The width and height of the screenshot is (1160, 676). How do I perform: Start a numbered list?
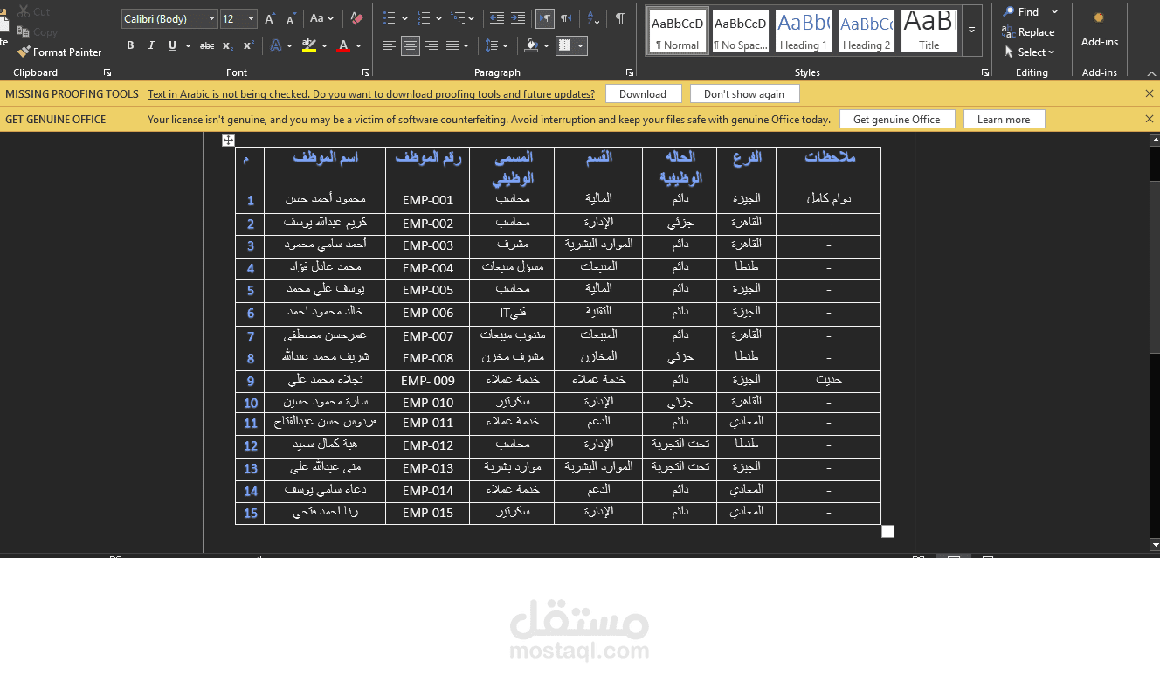point(424,18)
